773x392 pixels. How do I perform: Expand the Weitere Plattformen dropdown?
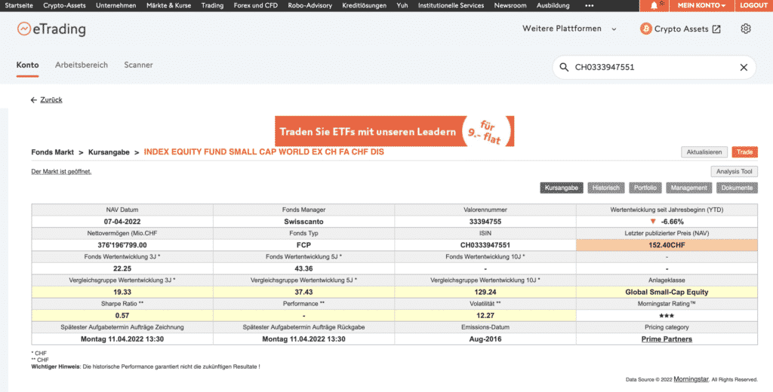[x=569, y=29]
